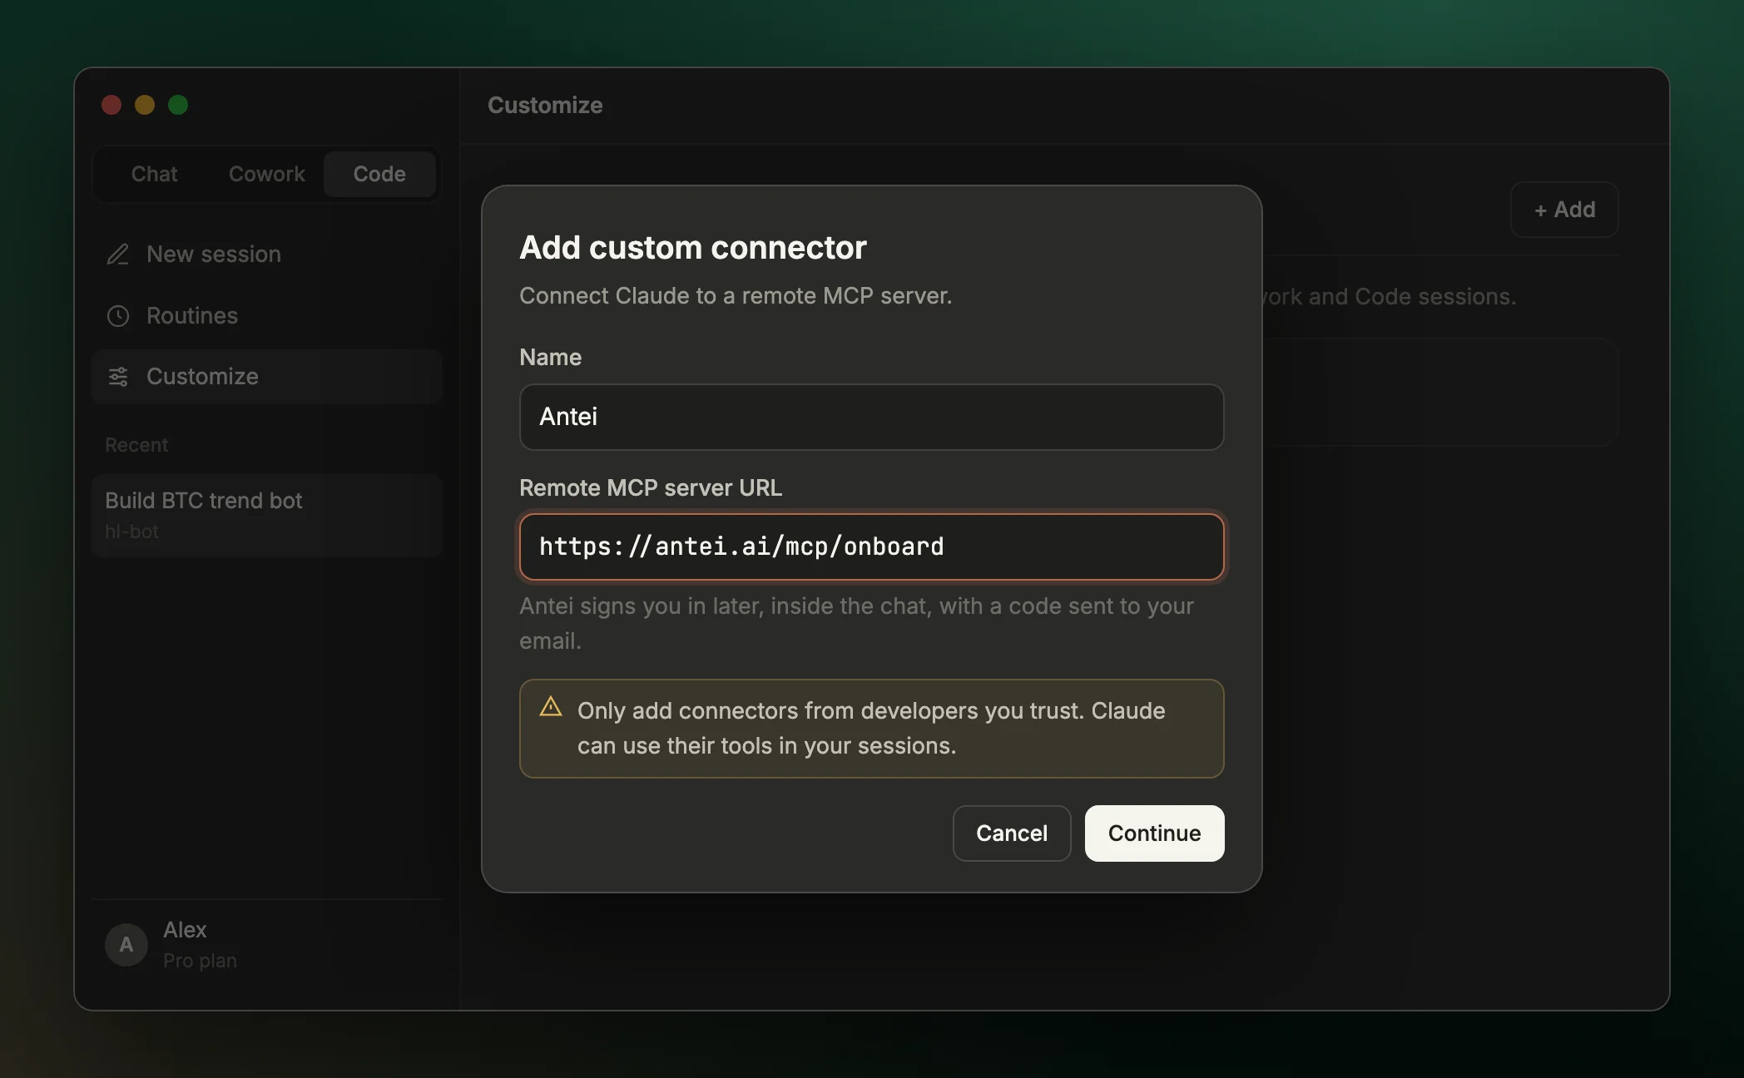Click the Name field label
Screen dimensions: 1744x1078
pos(550,357)
